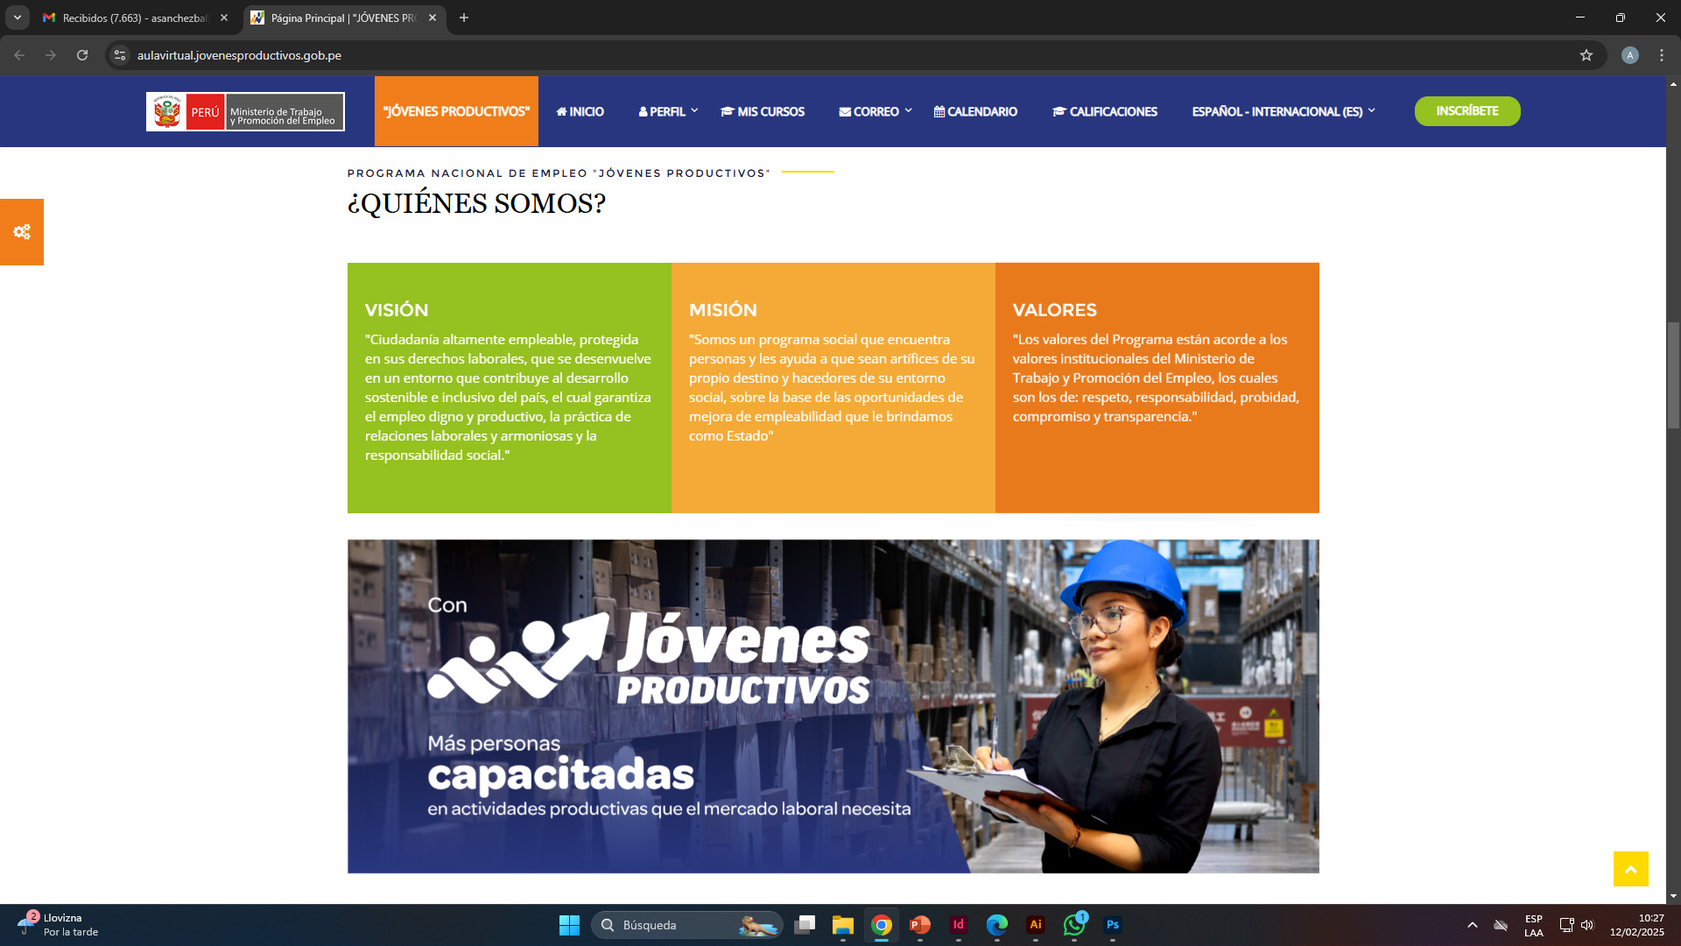Click the taskbar Búsqueda search box

[x=687, y=925]
